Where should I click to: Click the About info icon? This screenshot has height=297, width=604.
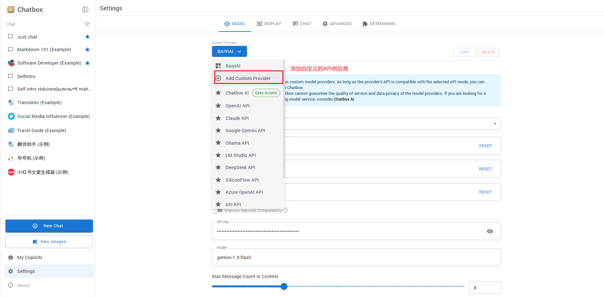11,285
